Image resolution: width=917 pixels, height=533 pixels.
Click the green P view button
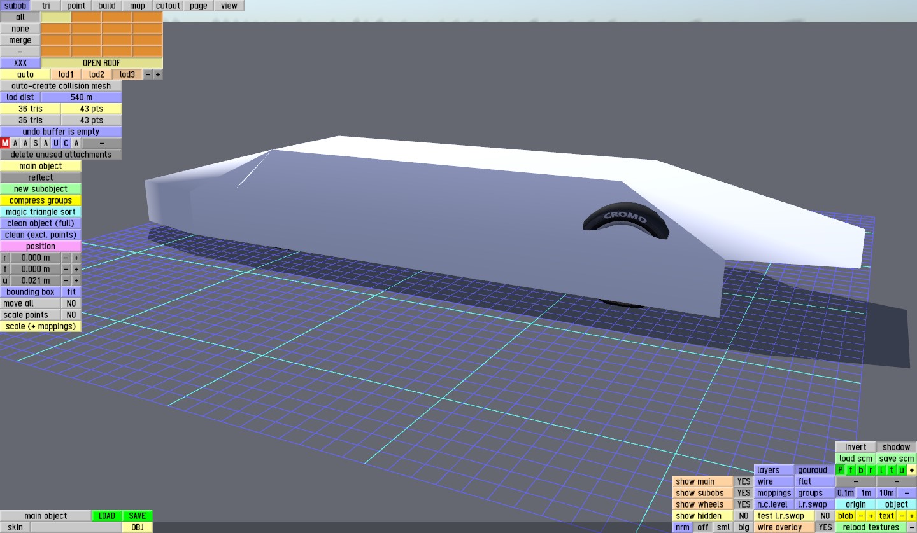tap(840, 470)
